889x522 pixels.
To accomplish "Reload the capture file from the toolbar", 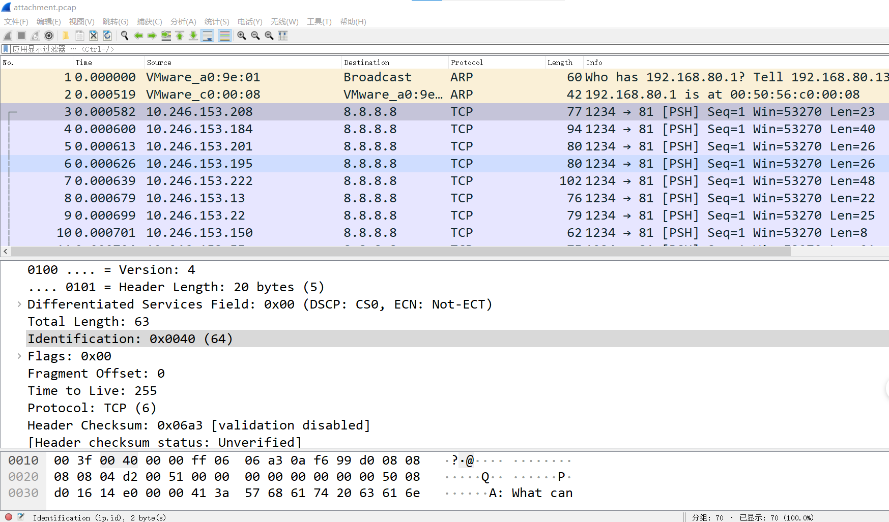I will [107, 36].
